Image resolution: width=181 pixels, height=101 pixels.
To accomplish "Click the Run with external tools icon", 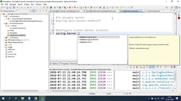I will 65,8.
